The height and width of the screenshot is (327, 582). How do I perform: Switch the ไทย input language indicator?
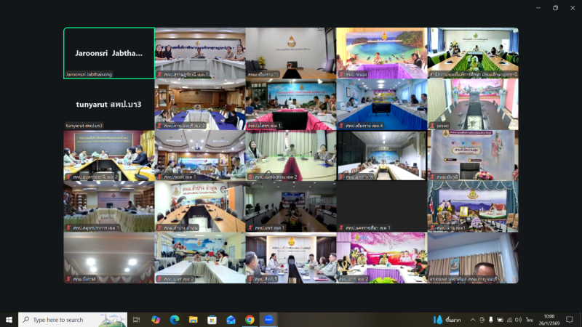tap(530, 320)
